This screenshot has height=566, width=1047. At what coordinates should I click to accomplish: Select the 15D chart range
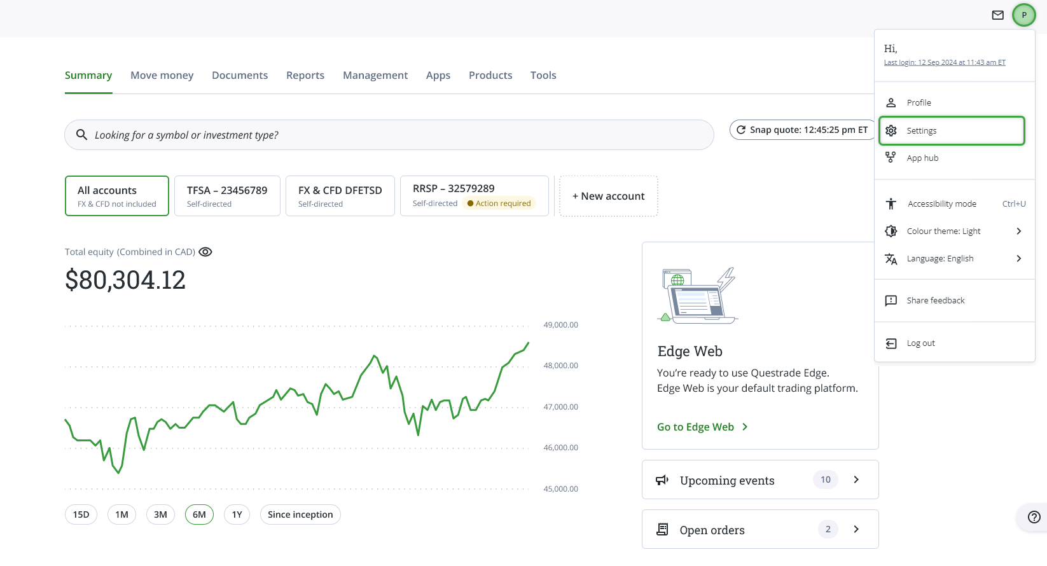click(x=81, y=514)
